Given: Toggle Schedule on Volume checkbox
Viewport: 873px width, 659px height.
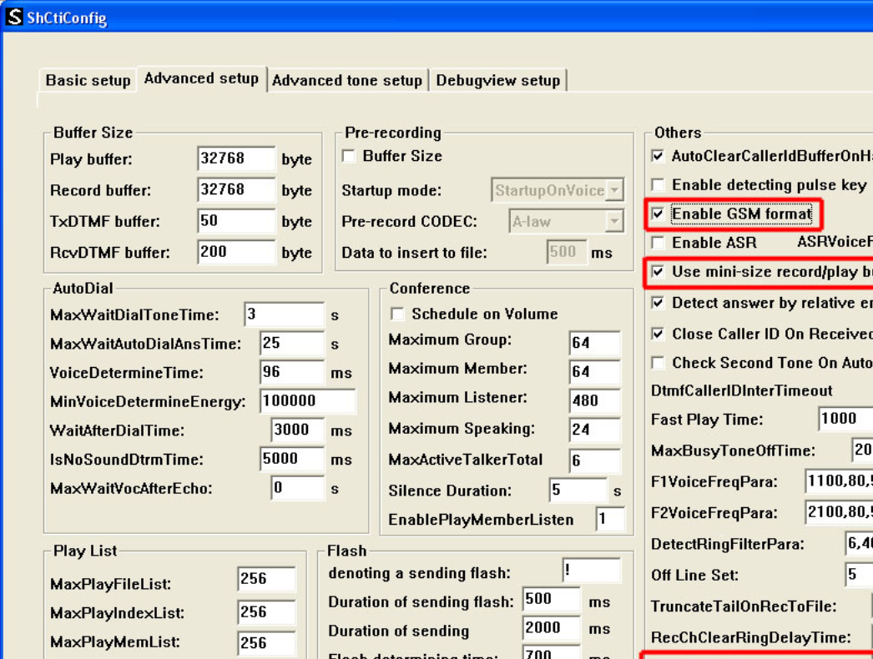Looking at the screenshot, I should tap(398, 314).
